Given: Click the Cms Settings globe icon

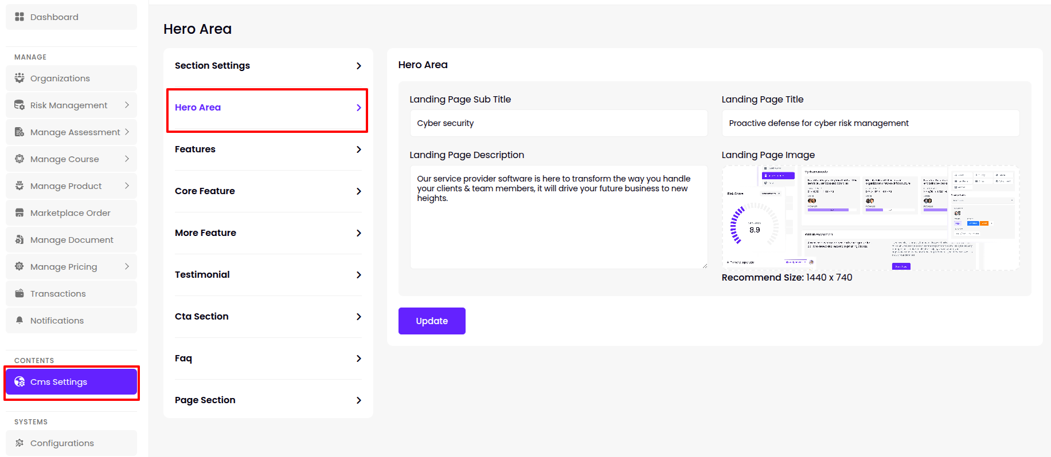Looking at the screenshot, I should coord(19,382).
